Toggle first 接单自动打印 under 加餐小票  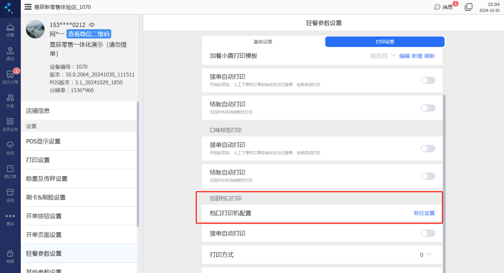click(x=428, y=80)
